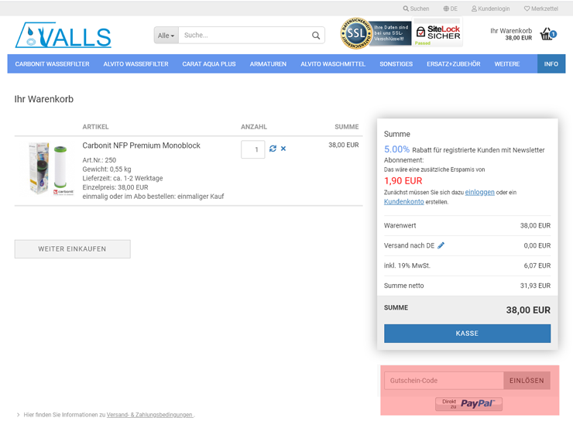Viewport: 573px width, 428px height.
Task: Click the Warenwert 38,00 EUR value
Action: [x=535, y=226]
